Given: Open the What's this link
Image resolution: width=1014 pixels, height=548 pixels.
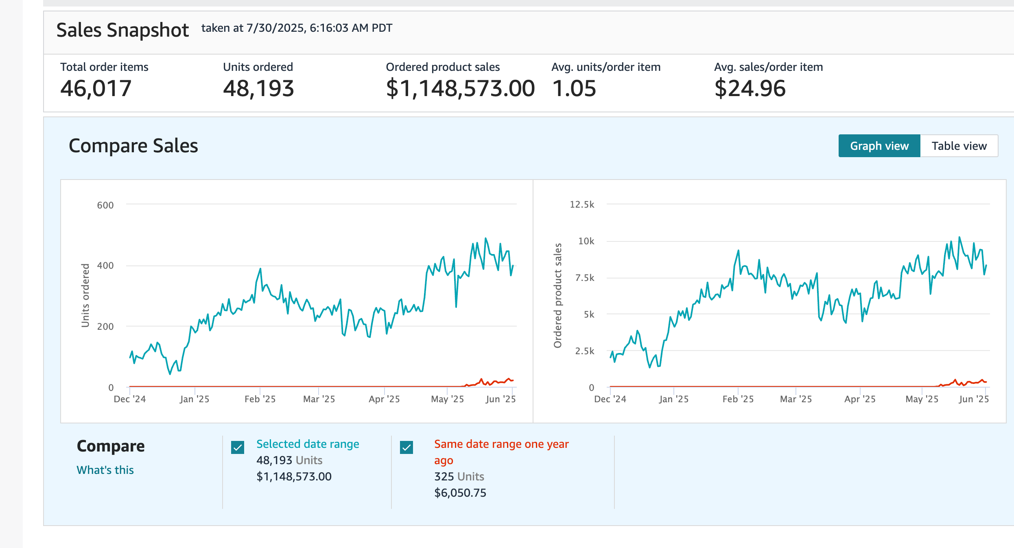Looking at the screenshot, I should pos(105,470).
